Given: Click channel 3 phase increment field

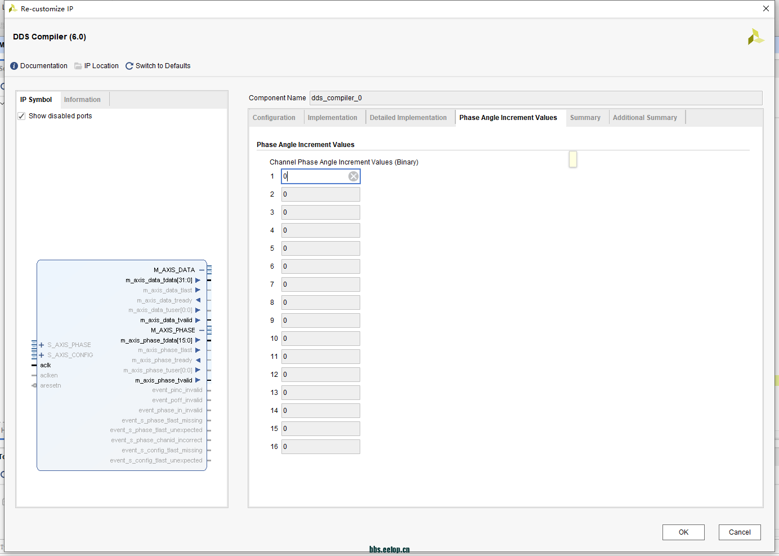Looking at the screenshot, I should pos(321,212).
